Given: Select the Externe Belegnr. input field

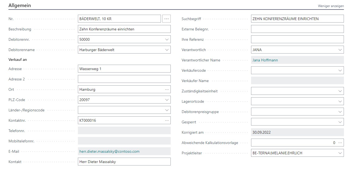Looking at the screenshot, I should 297,29.
